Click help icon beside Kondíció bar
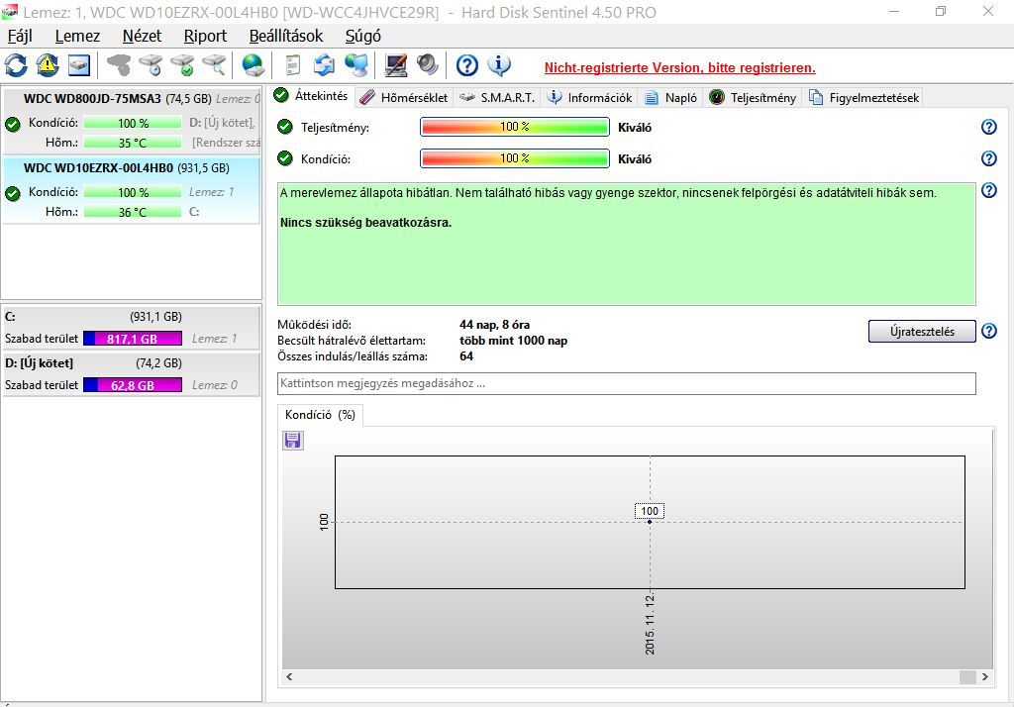This screenshot has height=707, width=1014. [989, 158]
